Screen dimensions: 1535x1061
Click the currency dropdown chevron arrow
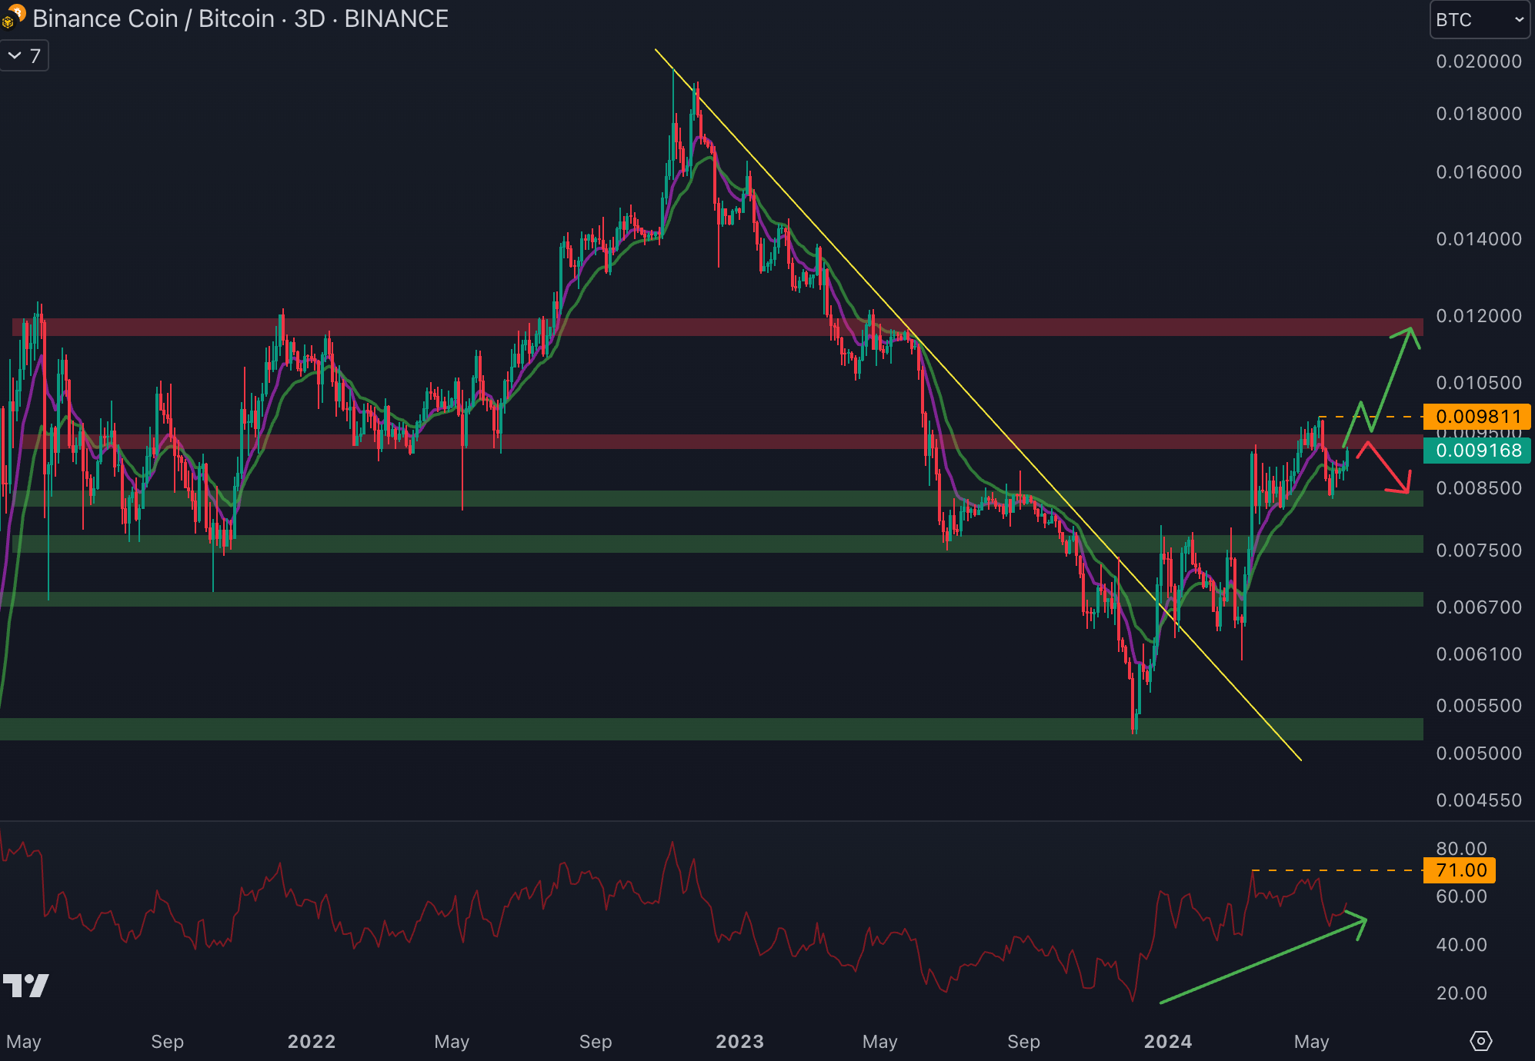tap(1519, 20)
